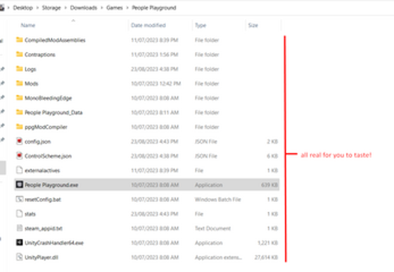Click the 639 KB size value
This screenshot has width=394, height=272.
pyautogui.click(x=270, y=185)
